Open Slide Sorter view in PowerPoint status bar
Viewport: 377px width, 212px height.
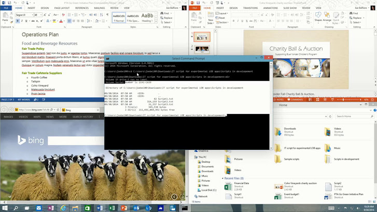click(317, 100)
